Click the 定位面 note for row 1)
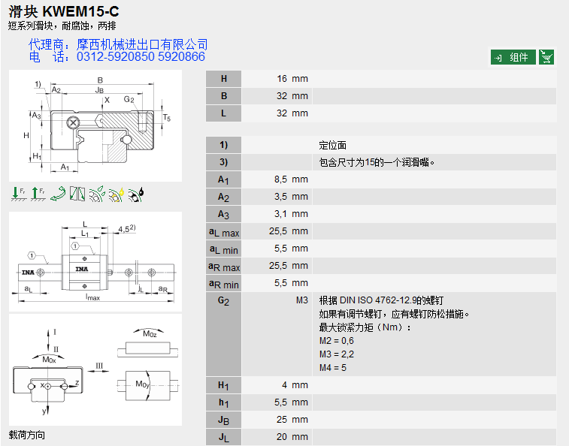 pyautogui.click(x=333, y=145)
